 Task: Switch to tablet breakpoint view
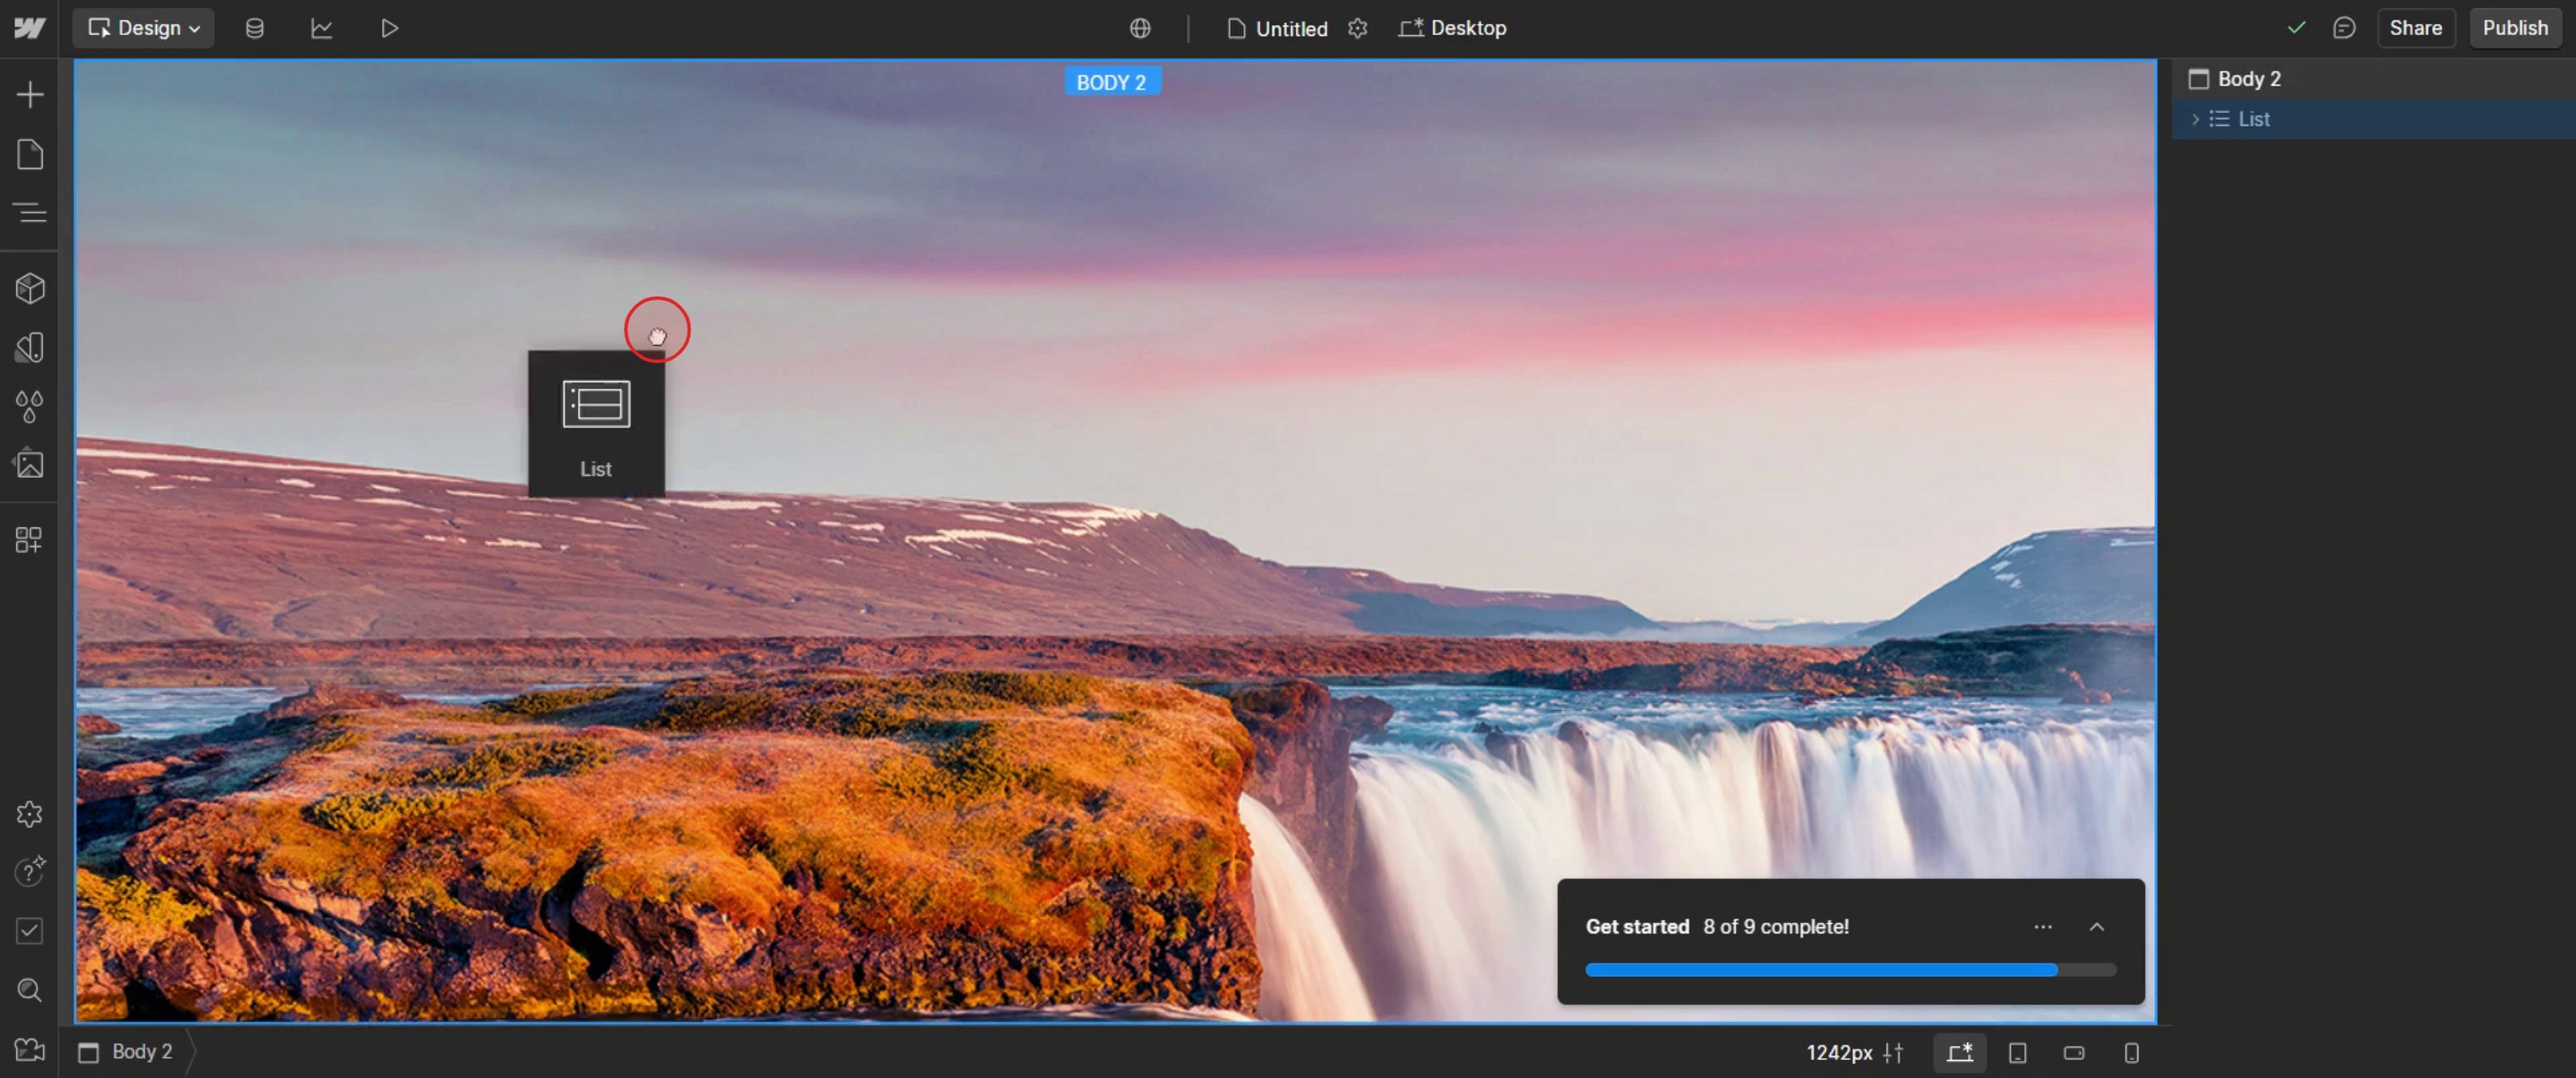2017,1052
